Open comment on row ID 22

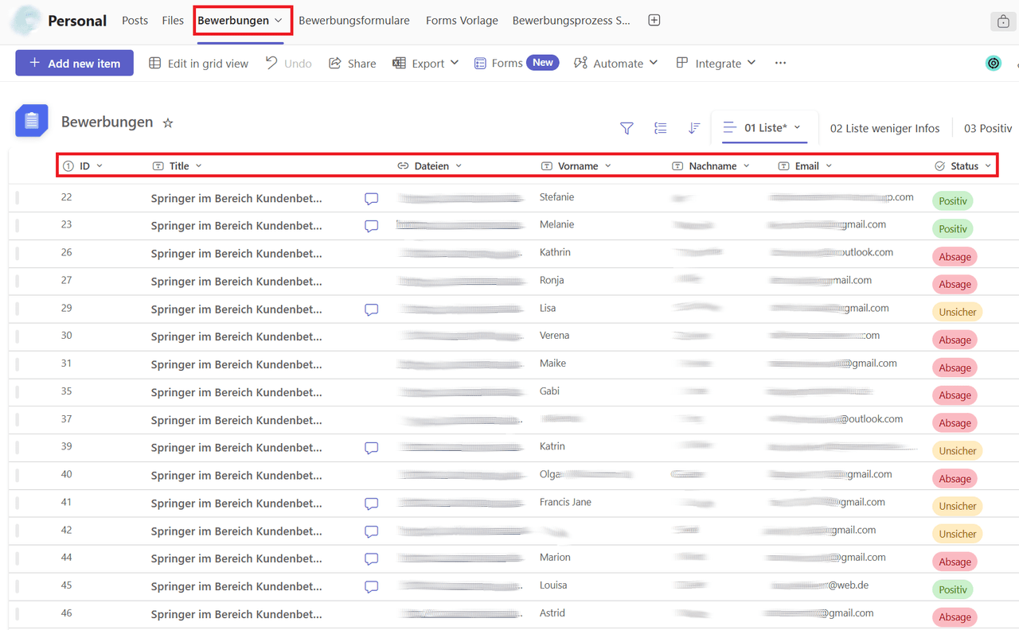click(371, 199)
